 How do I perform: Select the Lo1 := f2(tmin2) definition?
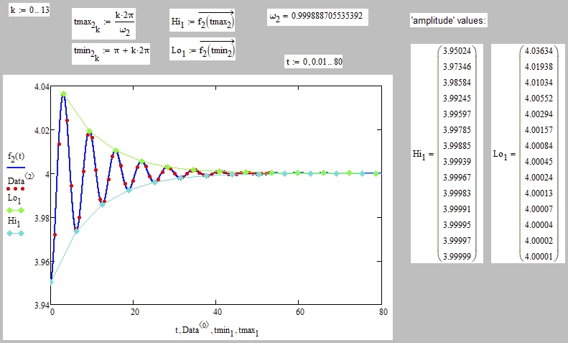coord(202,49)
